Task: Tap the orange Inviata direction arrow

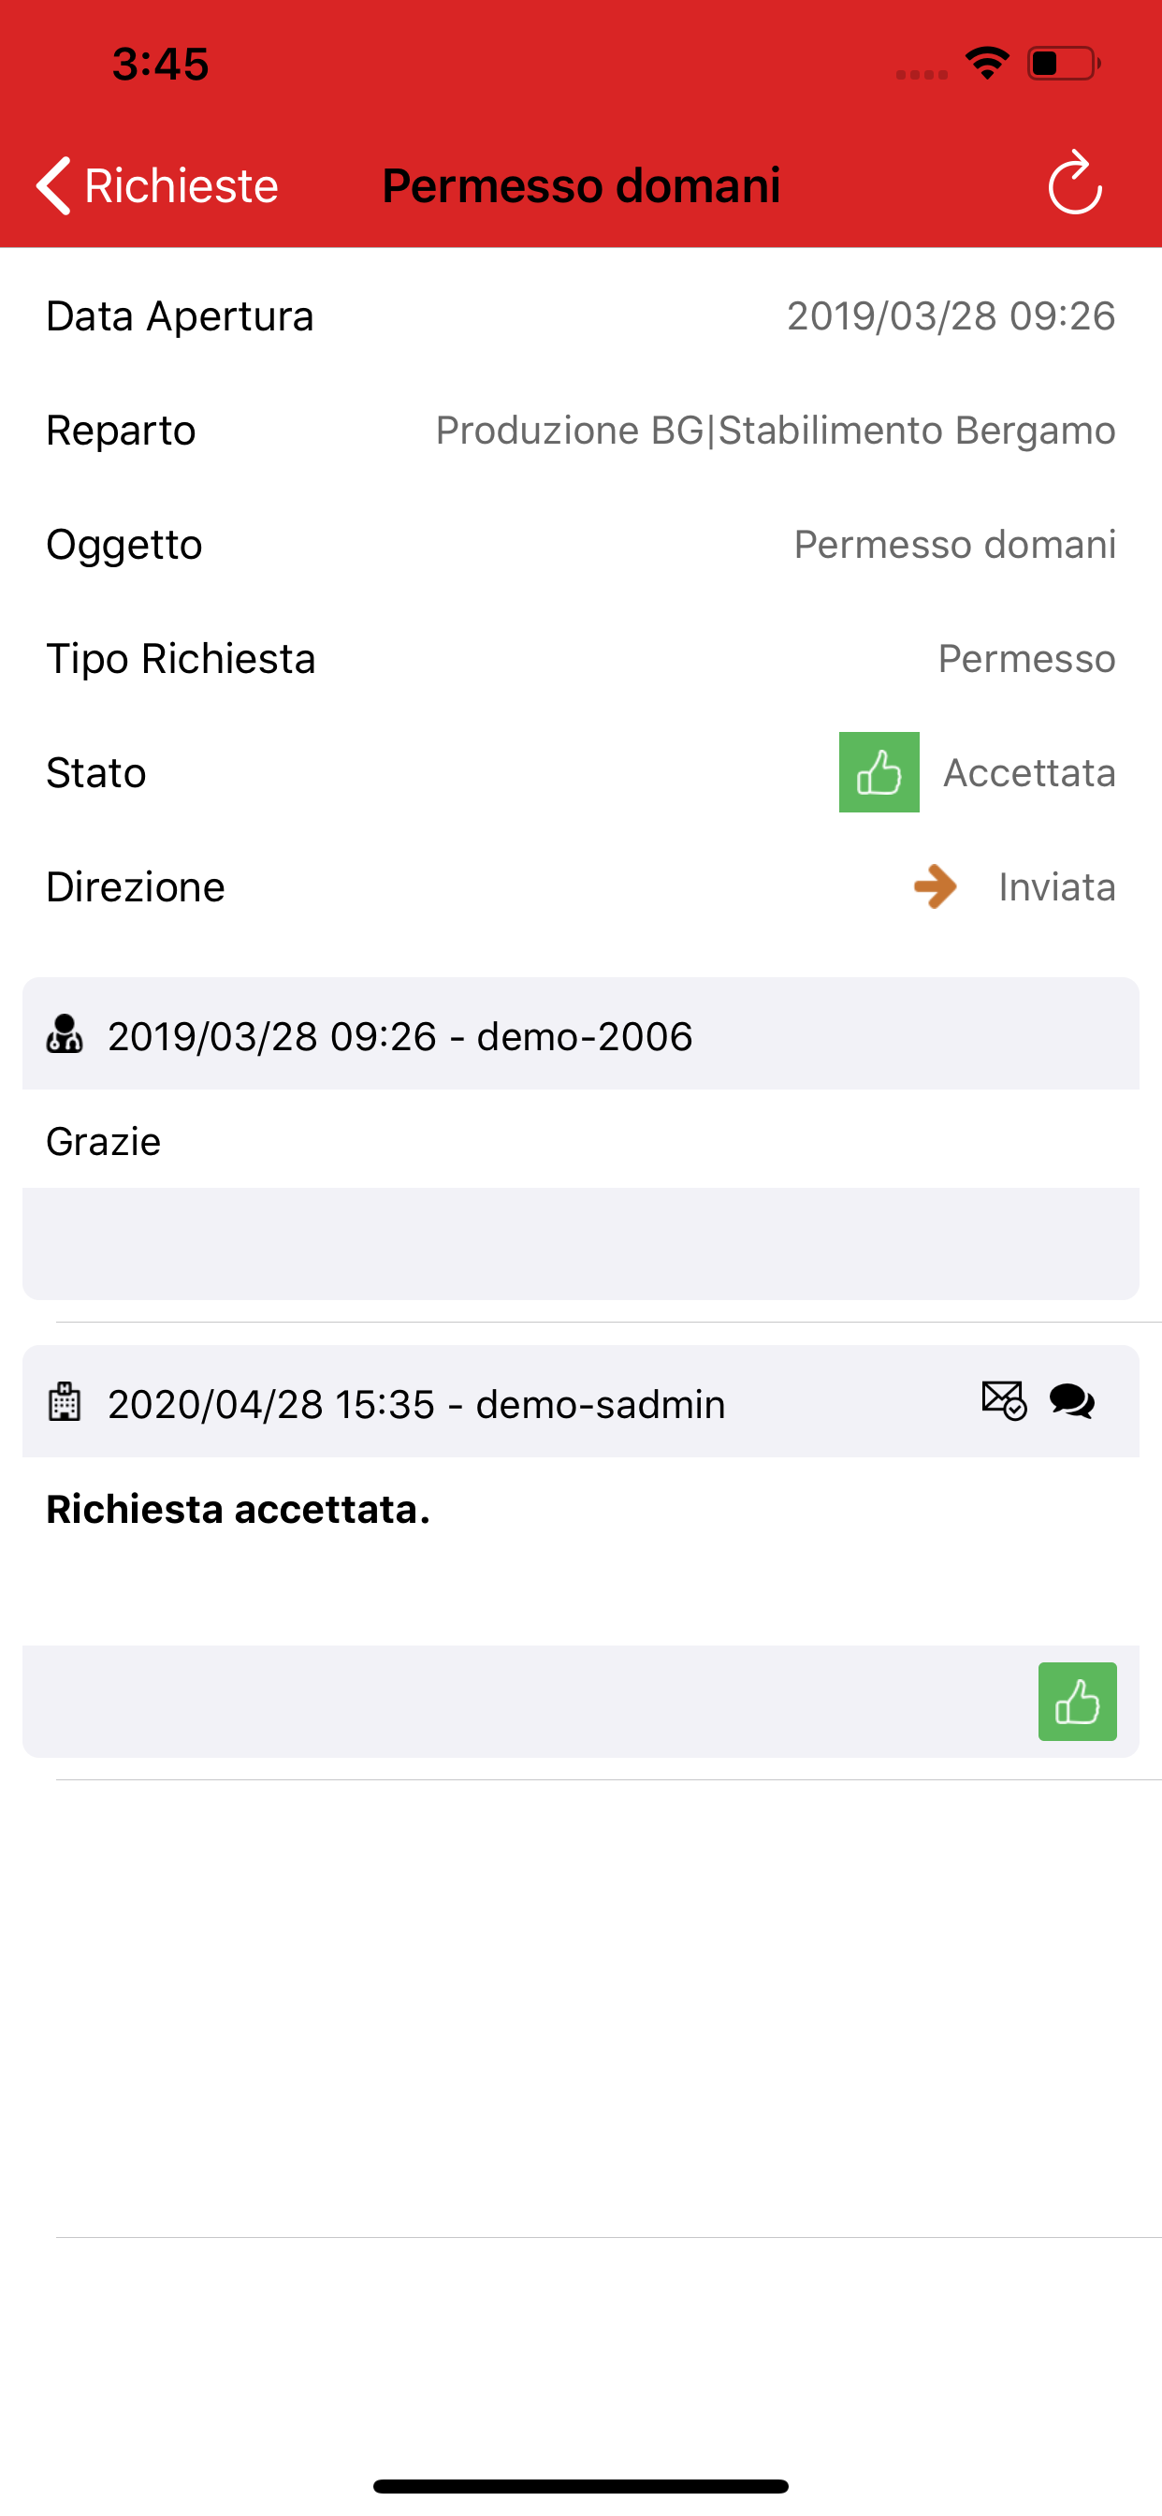Action: click(x=935, y=886)
